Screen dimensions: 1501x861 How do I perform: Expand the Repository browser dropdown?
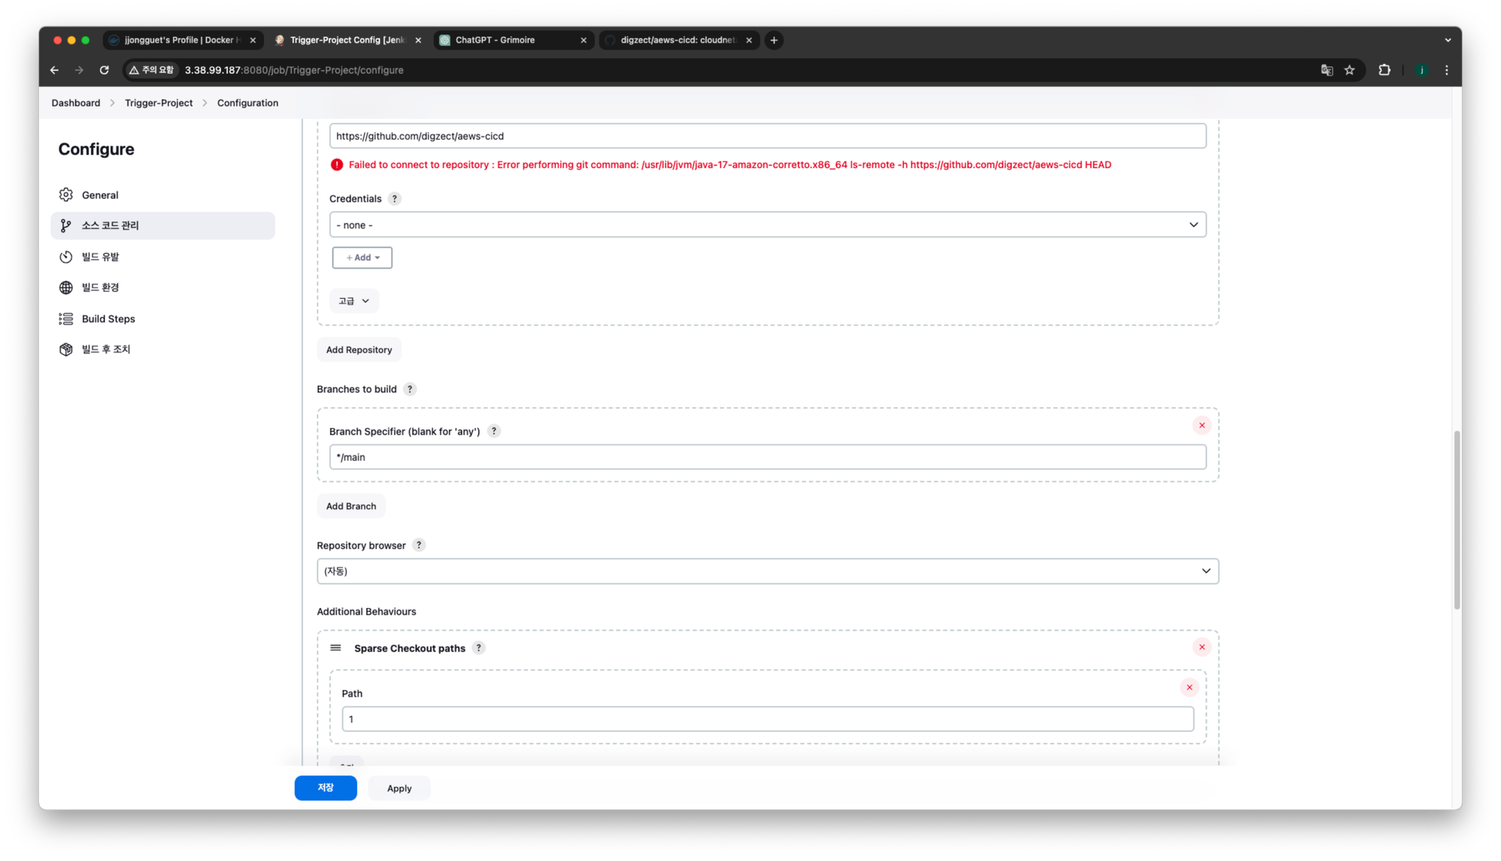coord(767,571)
